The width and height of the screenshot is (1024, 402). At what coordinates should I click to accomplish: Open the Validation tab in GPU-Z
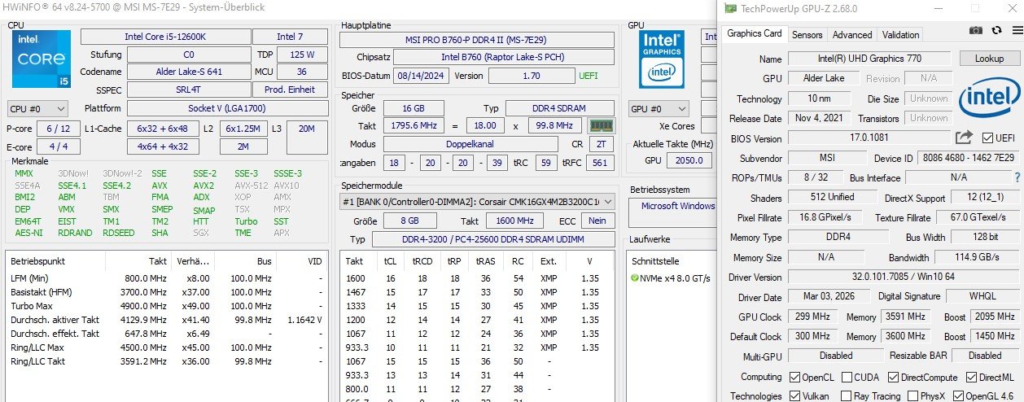[x=900, y=35]
